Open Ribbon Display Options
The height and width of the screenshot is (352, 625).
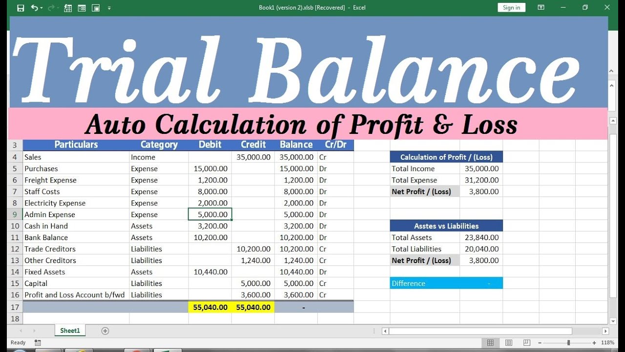541,7
